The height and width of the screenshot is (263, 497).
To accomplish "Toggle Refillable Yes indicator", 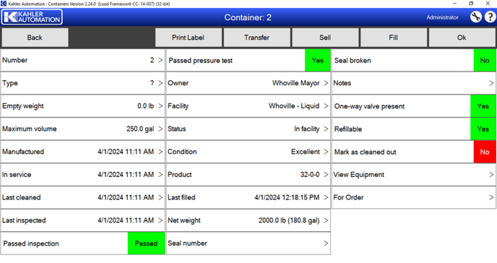I will click(x=483, y=129).
